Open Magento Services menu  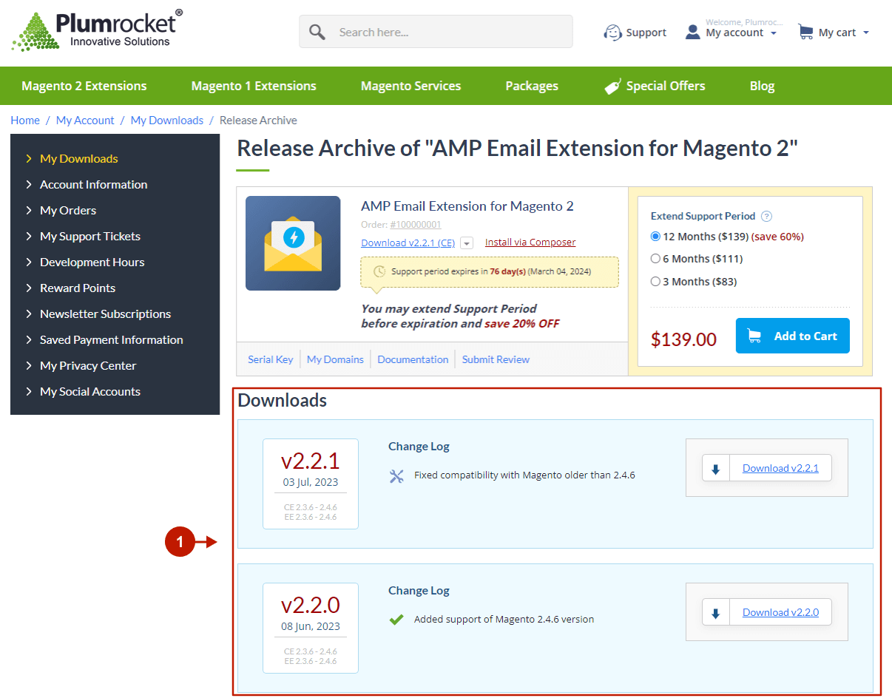click(411, 86)
